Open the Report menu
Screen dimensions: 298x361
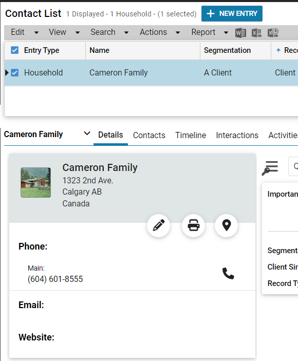click(x=210, y=32)
